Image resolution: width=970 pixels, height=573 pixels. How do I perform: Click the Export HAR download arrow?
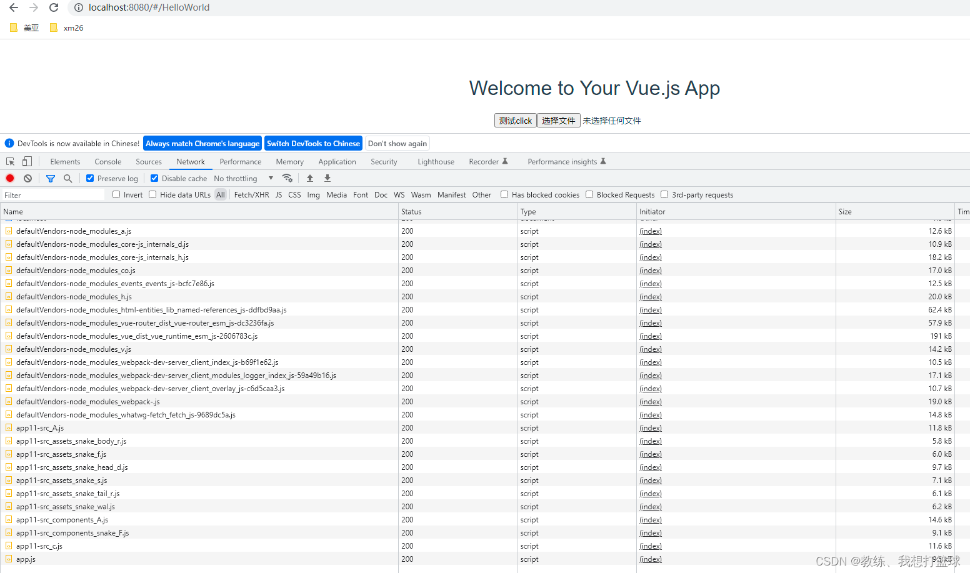(327, 178)
